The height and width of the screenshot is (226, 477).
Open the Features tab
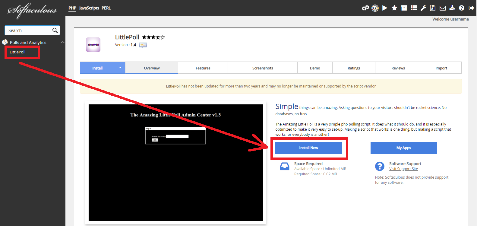point(203,68)
